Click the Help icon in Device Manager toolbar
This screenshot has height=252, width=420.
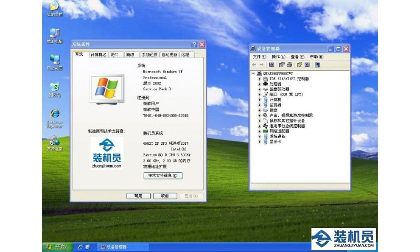coord(299,65)
